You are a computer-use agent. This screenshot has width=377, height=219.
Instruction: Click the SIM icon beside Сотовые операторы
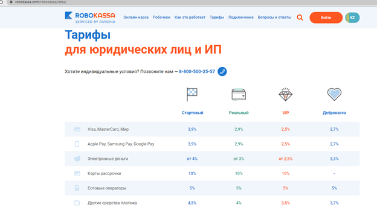[77, 188]
